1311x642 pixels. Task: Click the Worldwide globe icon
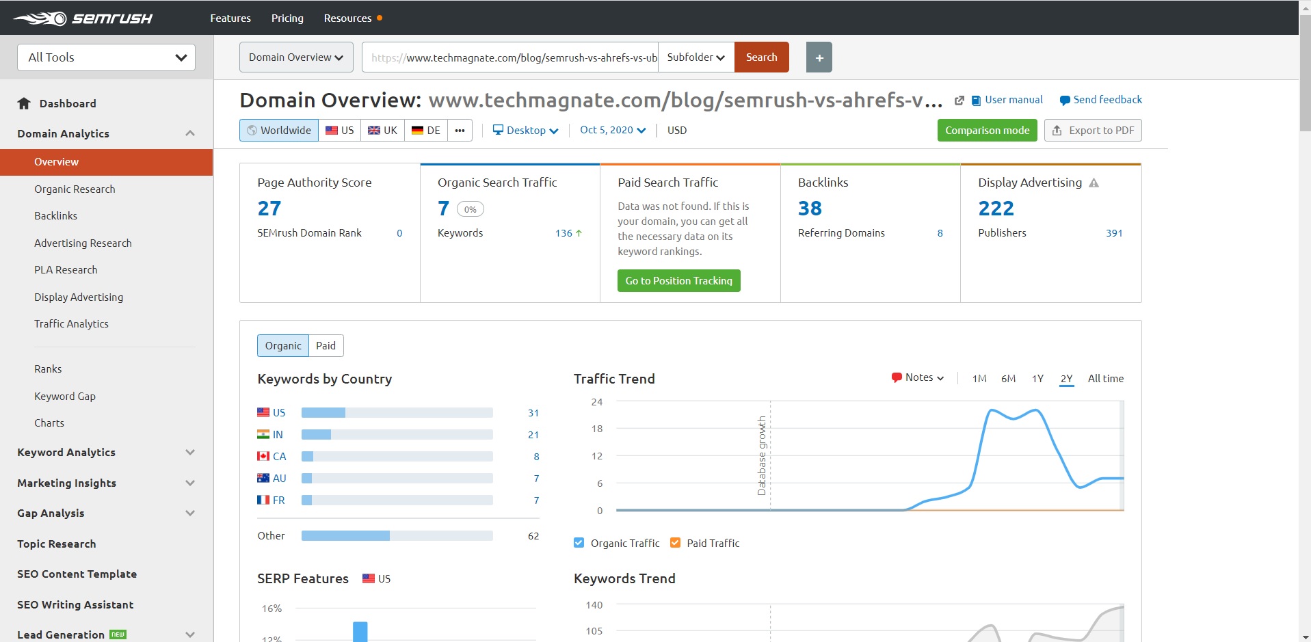252,131
